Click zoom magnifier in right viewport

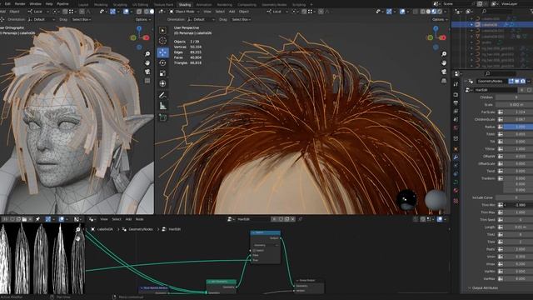coord(444,54)
